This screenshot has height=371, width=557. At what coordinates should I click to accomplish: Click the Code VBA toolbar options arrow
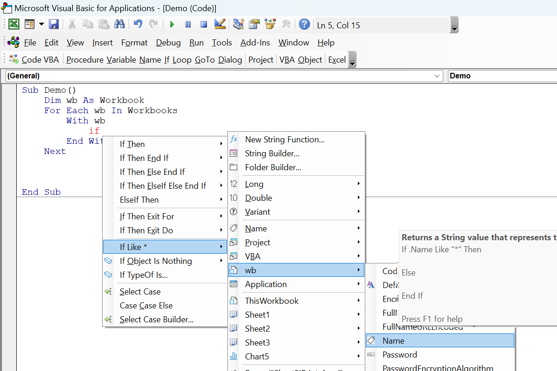pos(352,60)
